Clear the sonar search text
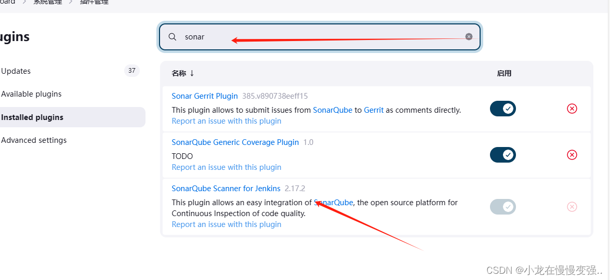Screen dimensions: 610x280 469,36
